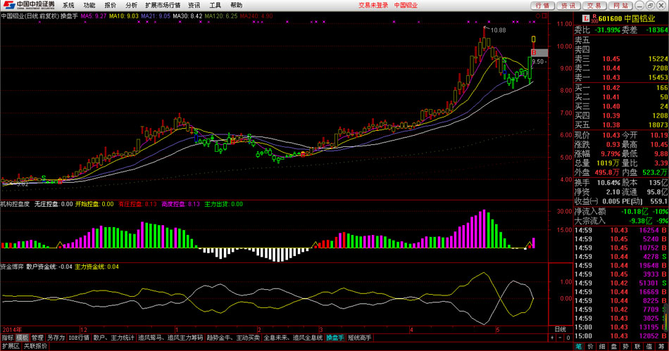Click the 网站 button at top right
Screen dimensions: 669x351
[621, 6]
